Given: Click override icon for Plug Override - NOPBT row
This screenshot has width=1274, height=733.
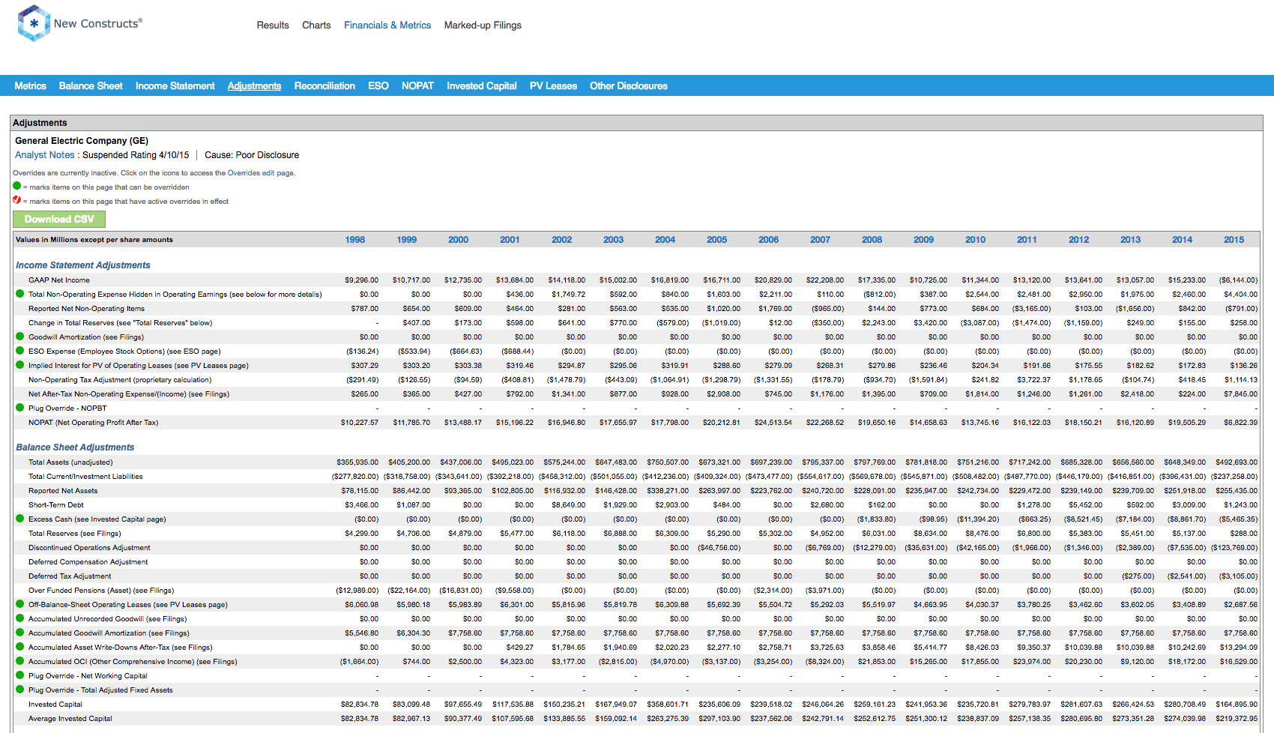Looking at the screenshot, I should pos(20,408).
